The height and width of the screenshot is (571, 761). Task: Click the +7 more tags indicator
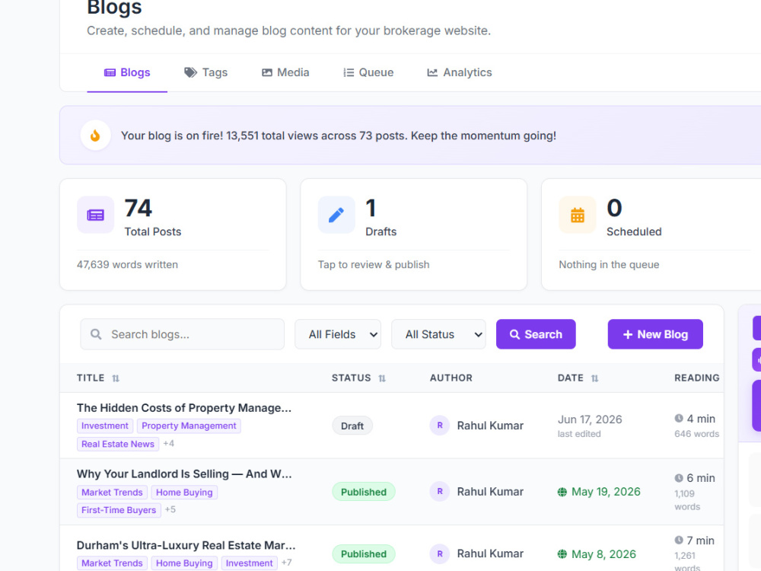(287, 563)
